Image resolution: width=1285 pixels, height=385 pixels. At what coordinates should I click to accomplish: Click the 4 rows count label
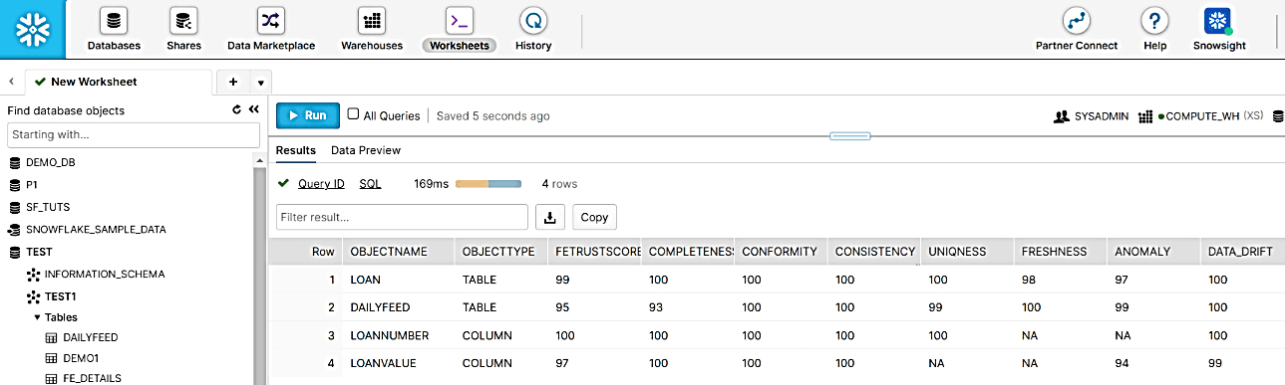(x=559, y=184)
